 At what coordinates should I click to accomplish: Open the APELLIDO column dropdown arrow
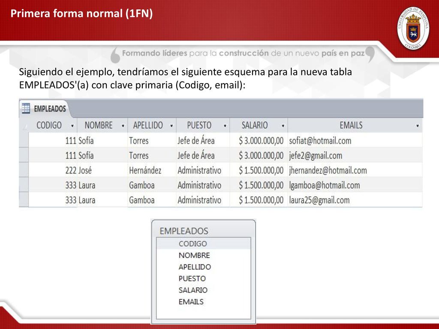tap(171, 126)
